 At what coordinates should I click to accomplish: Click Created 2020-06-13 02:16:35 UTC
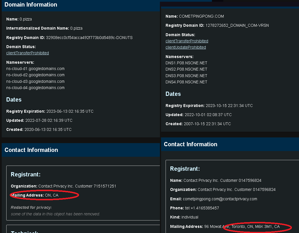point(39,130)
